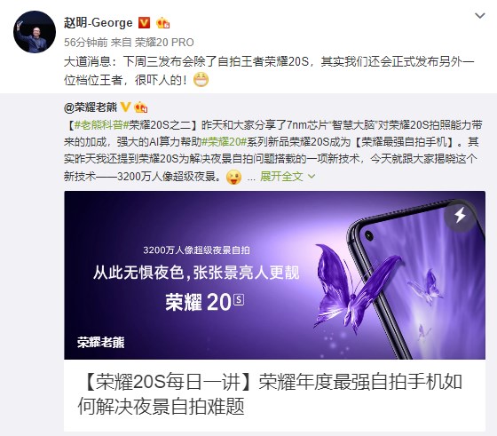Click the crown icon next to 荣耀老熊
Screen dimensions: 497x436
click(x=141, y=107)
